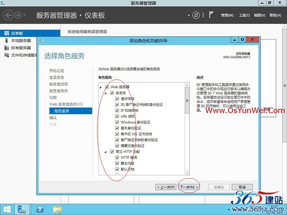The width and height of the screenshot is (287, 215).
Task: Click the back navigation arrow in Server Manager
Action: (x=8, y=15)
